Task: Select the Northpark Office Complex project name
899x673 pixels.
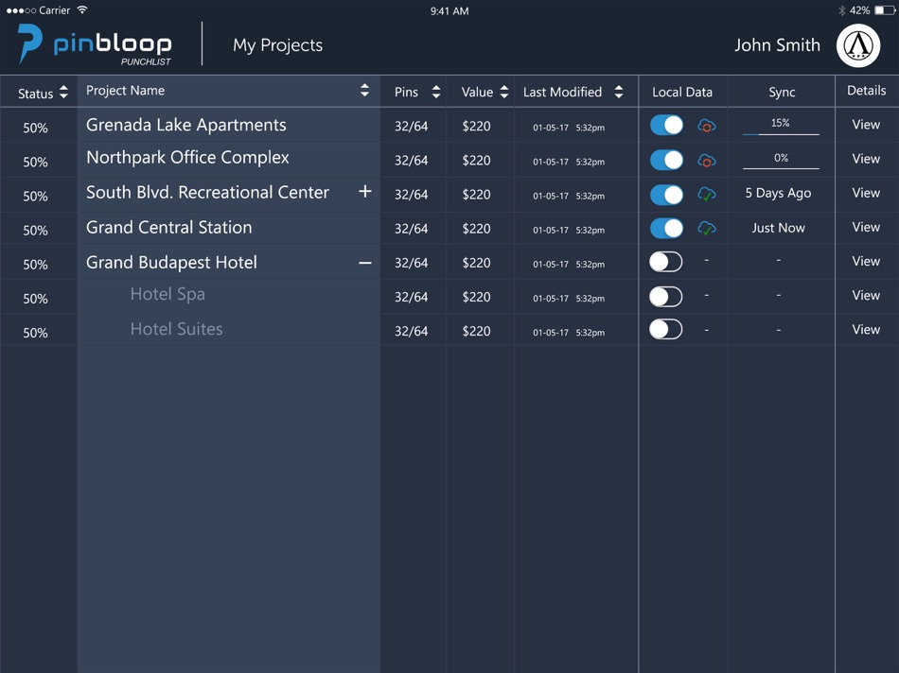Action: coord(187,158)
